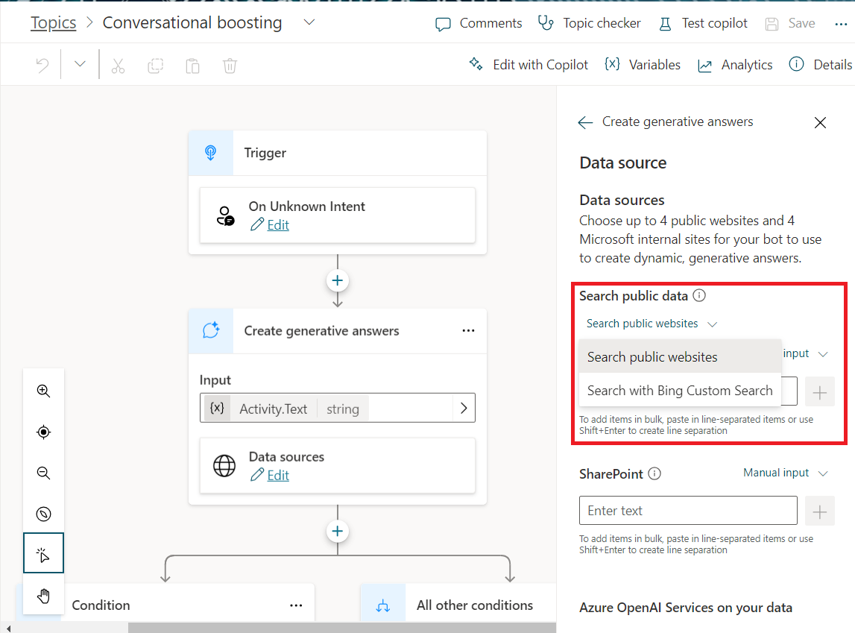The height and width of the screenshot is (633, 855).
Task: Click the SharePoint Enter text field
Action: pyautogui.click(x=687, y=511)
